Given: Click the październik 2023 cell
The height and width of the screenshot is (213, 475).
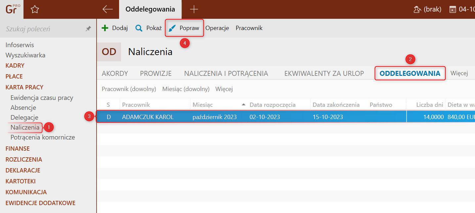Looking at the screenshot, I should (x=215, y=117).
